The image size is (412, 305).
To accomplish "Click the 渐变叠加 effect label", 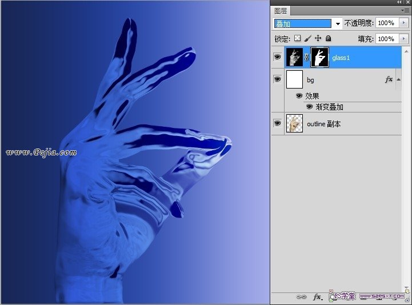I will pos(330,107).
